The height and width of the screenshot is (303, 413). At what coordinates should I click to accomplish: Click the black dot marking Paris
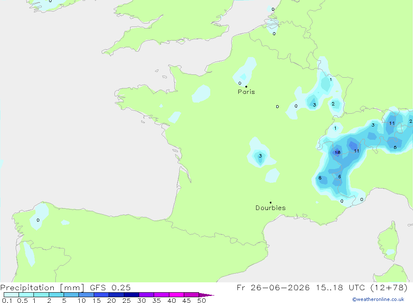coord(246,86)
